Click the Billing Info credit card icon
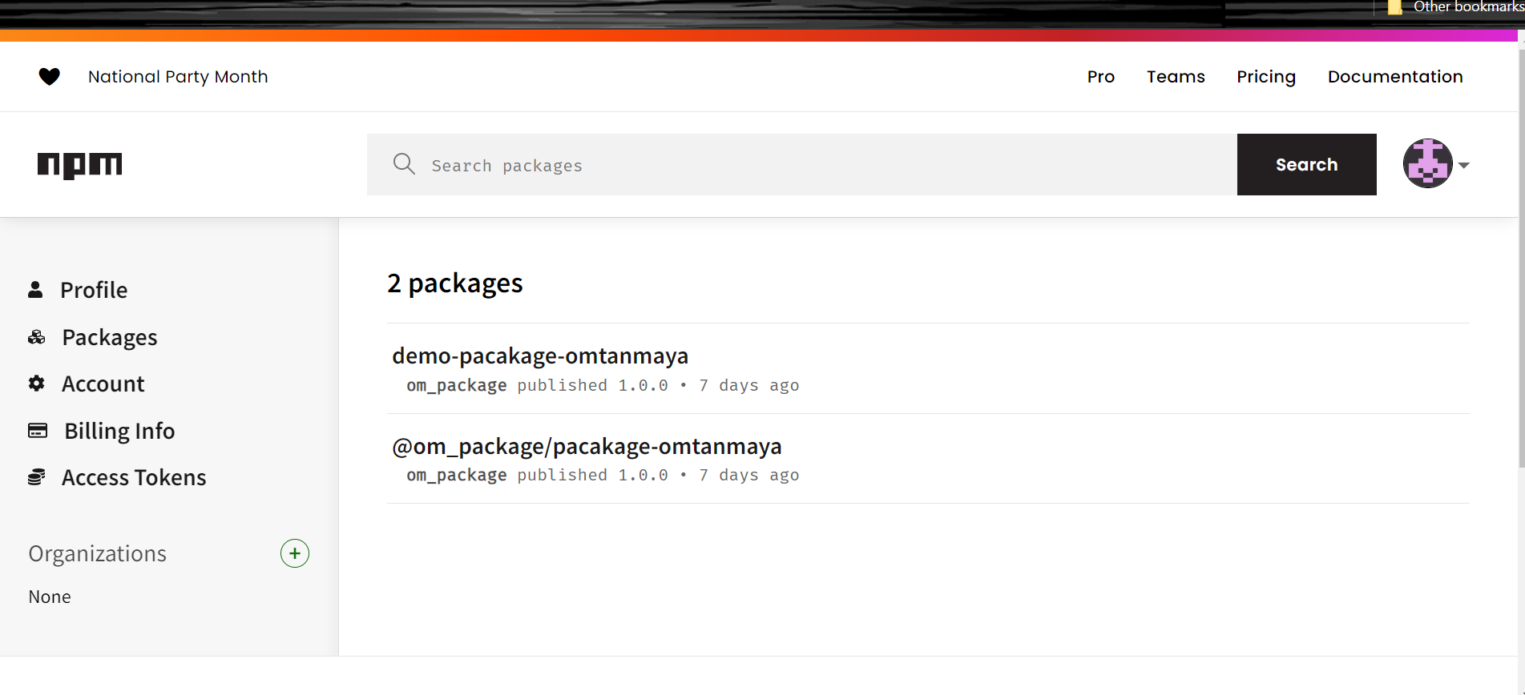 coord(37,431)
